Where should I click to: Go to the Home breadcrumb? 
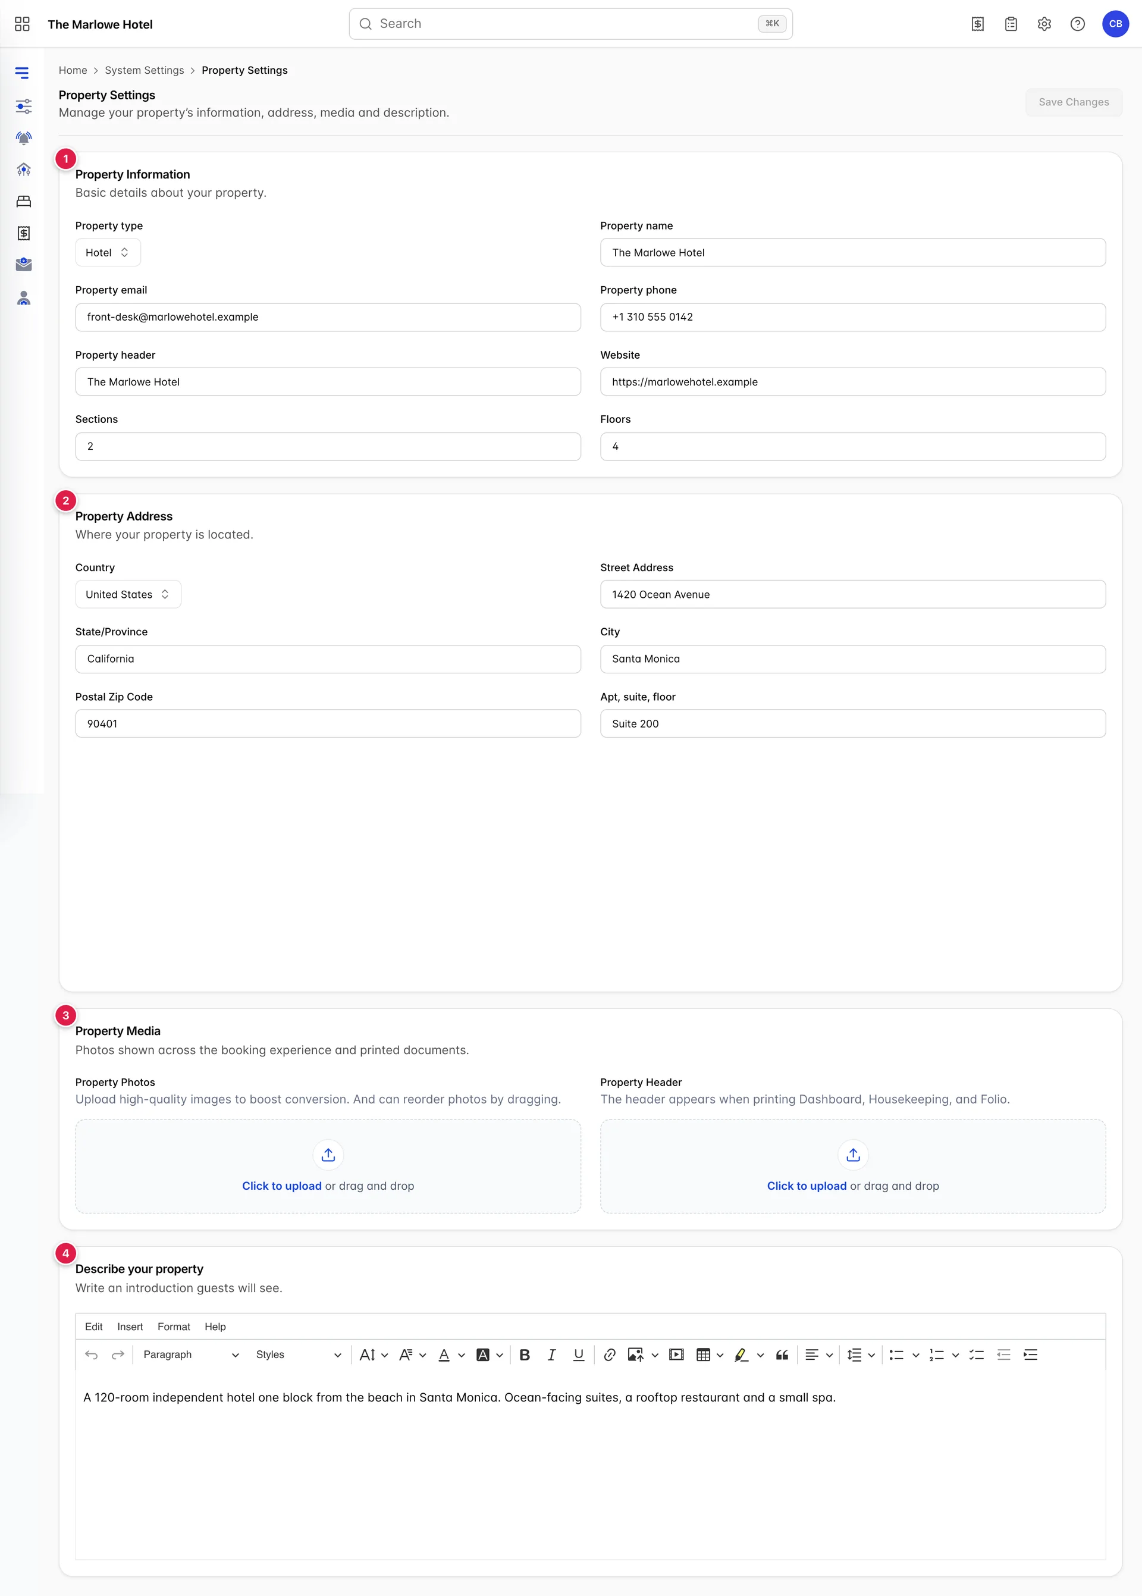tap(73, 70)
